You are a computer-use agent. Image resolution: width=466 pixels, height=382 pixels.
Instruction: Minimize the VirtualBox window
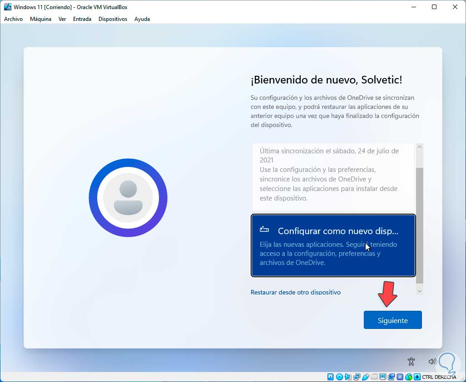[413, 7]
